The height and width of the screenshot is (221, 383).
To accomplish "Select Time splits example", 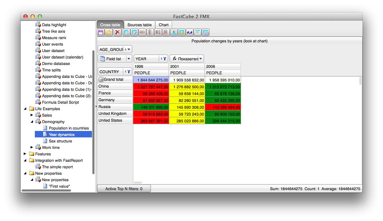I will point(51,70).
